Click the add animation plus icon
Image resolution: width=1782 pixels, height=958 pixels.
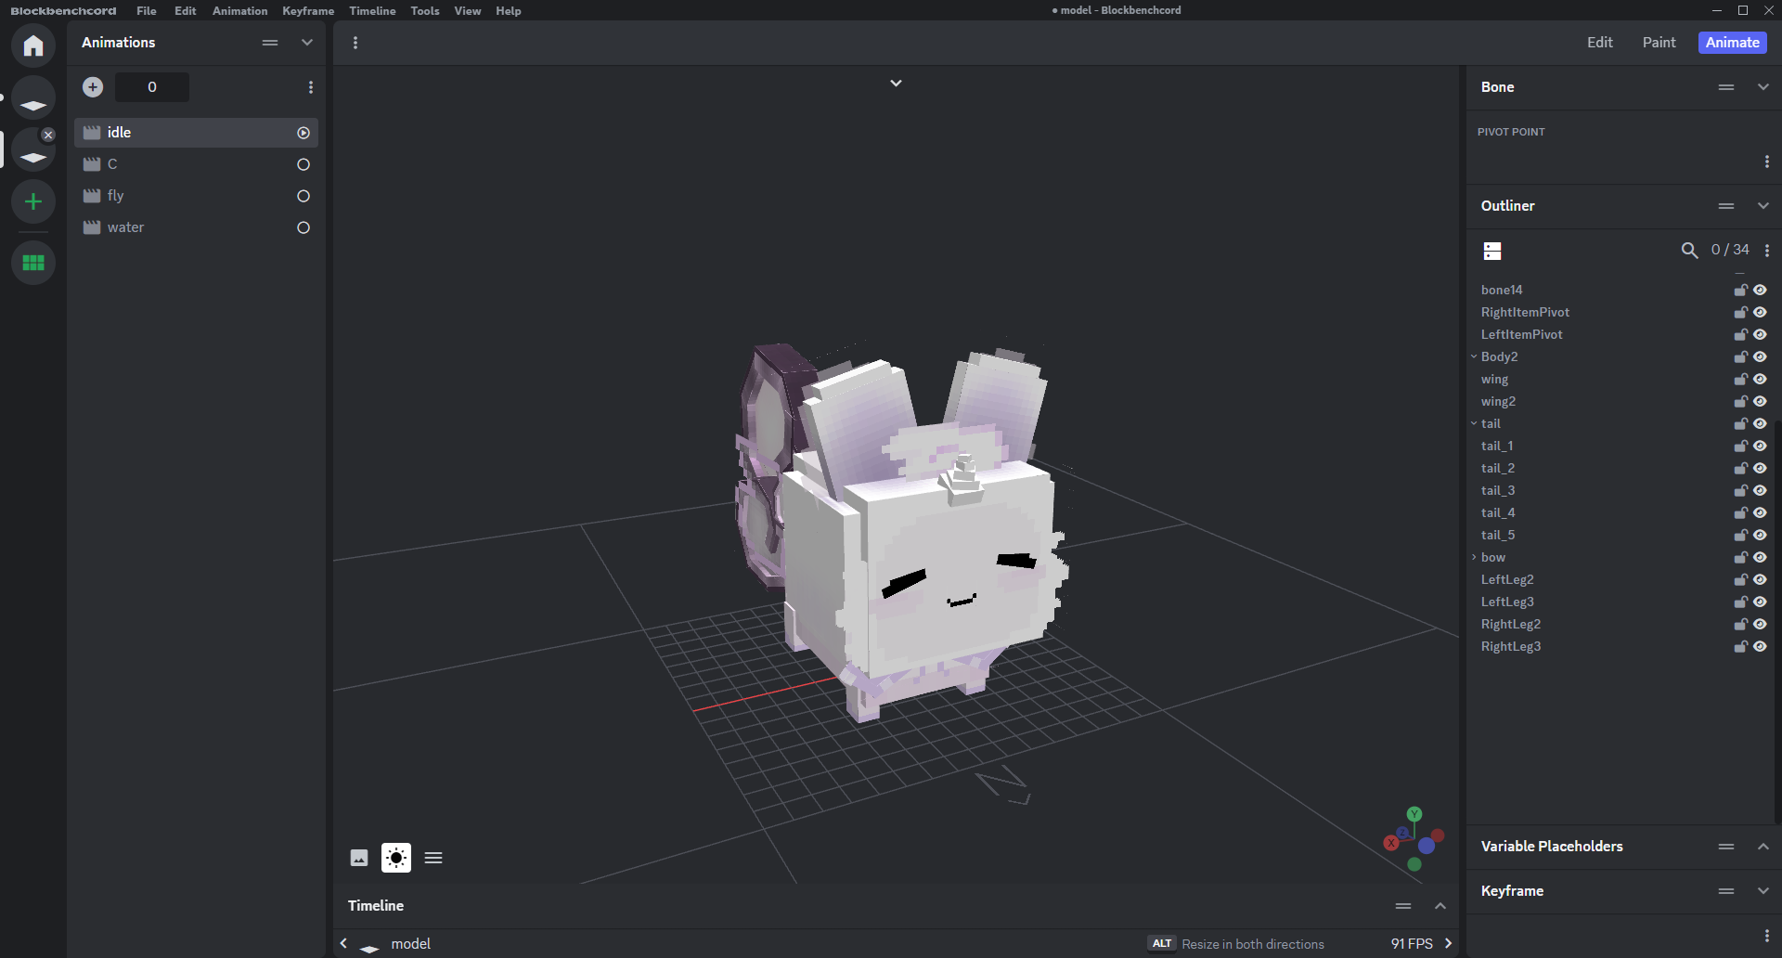click(x=93, y=87)
